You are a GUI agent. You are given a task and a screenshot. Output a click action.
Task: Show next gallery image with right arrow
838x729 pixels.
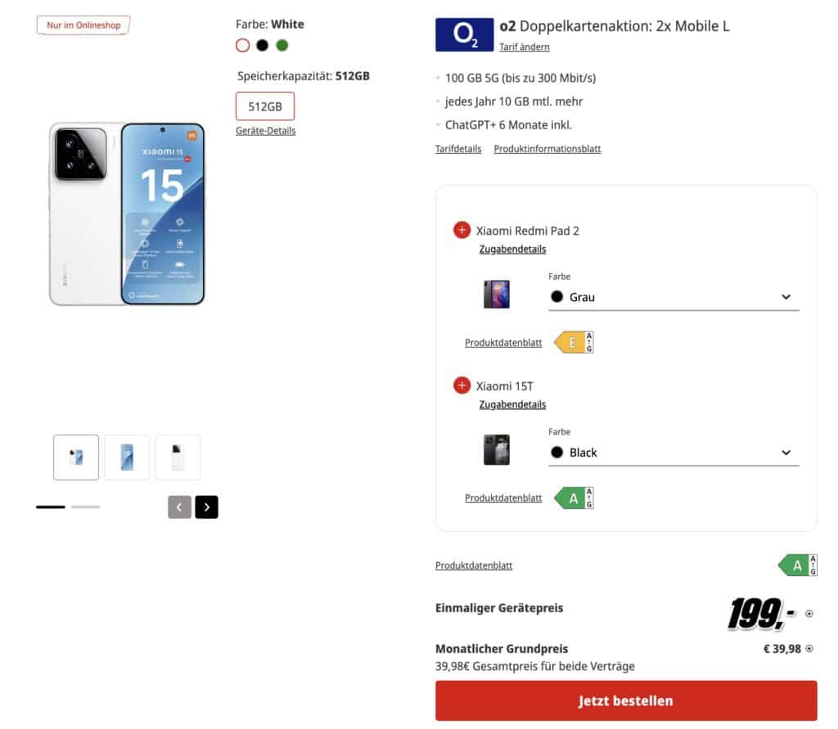(x=207, y=507)
